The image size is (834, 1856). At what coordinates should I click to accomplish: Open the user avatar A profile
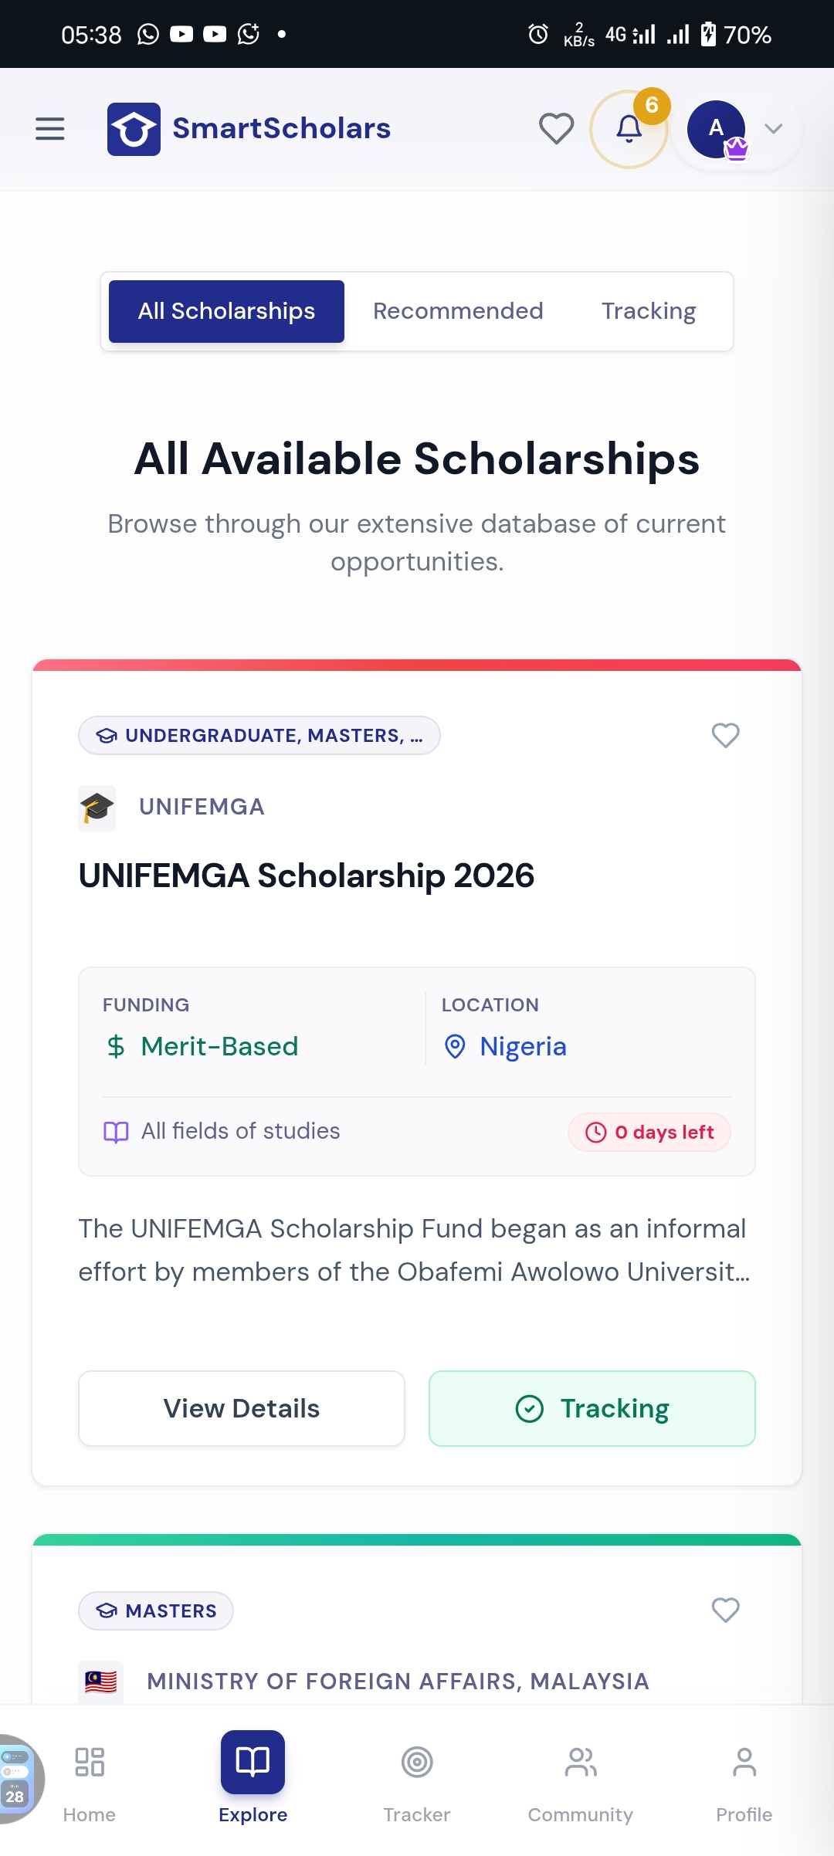pyautogui.click(x=717, y=129)
